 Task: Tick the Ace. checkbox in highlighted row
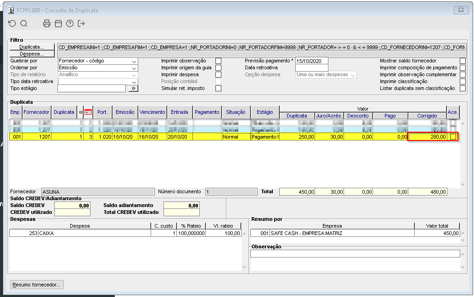[x=453, y=137]
